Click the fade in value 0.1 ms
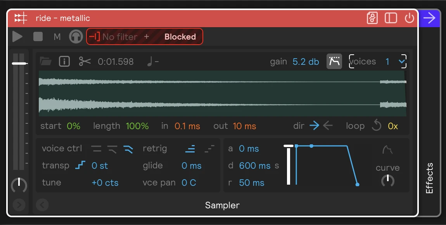The image size is (446, 225). (x=187, y=126)
